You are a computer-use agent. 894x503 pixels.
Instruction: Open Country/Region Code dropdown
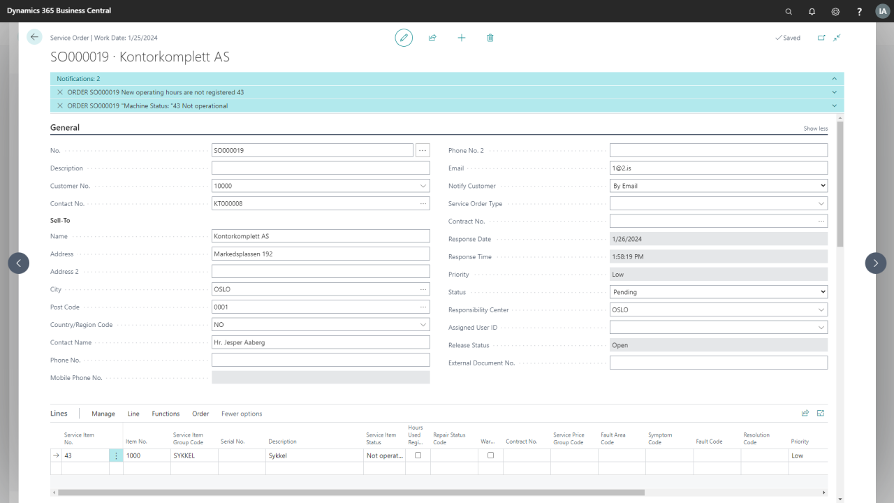click(x=423, y=325)
